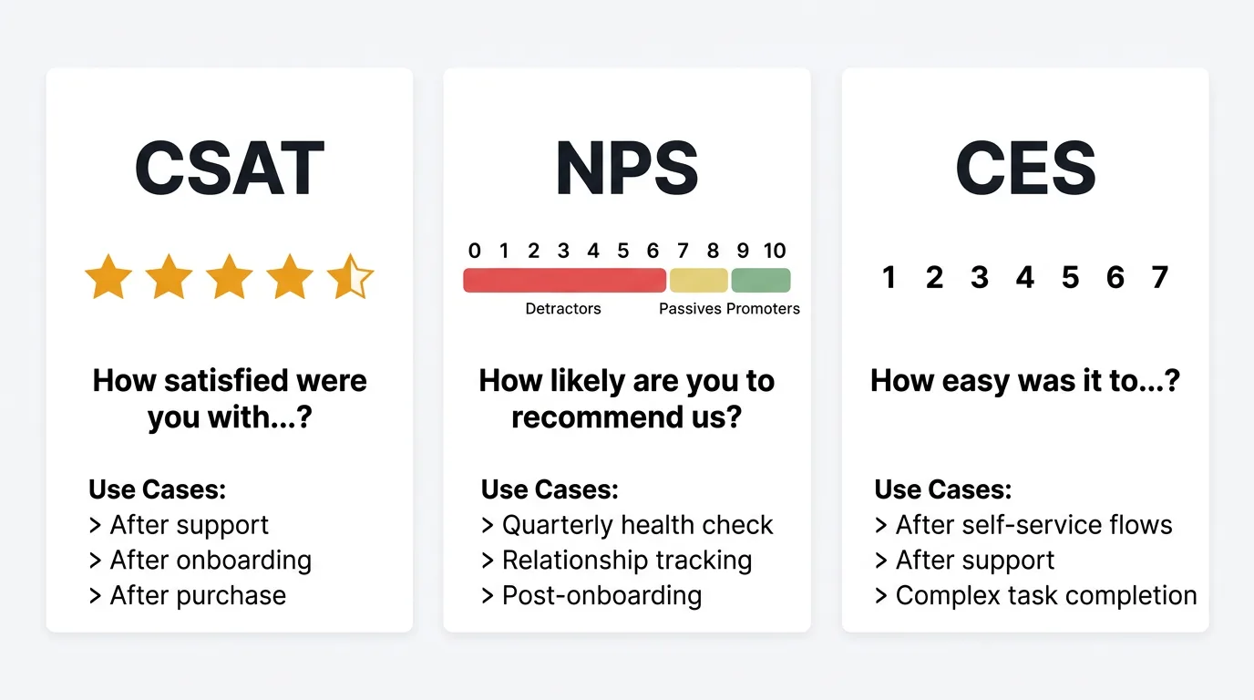Click the second CSAT star
Screen dimensions: 1254x700
(169, 277)
